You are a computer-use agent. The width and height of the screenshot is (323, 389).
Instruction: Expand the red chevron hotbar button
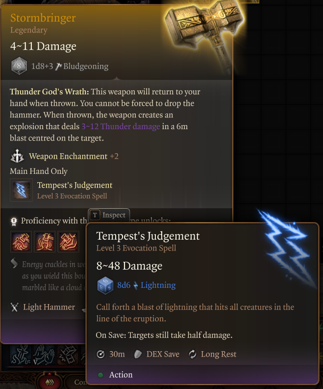pyautogui.click(x=50, y=382)
